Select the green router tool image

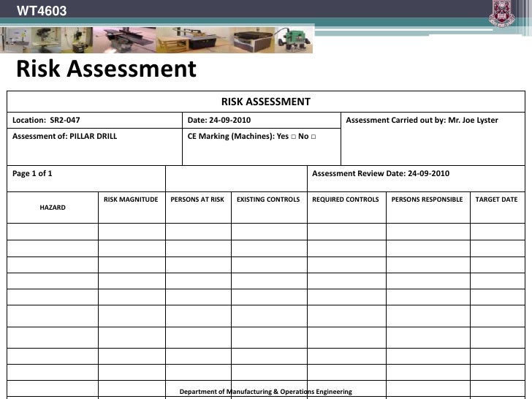294,40
